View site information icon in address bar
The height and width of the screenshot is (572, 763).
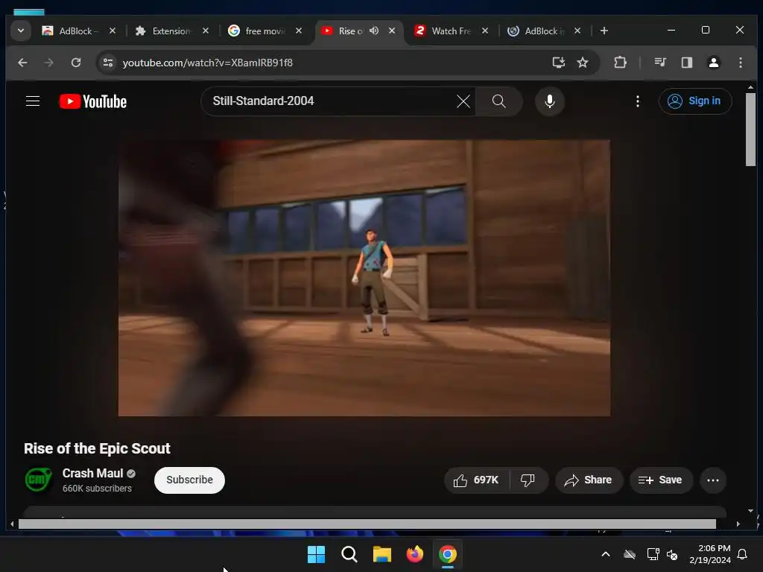pos(108,63)
